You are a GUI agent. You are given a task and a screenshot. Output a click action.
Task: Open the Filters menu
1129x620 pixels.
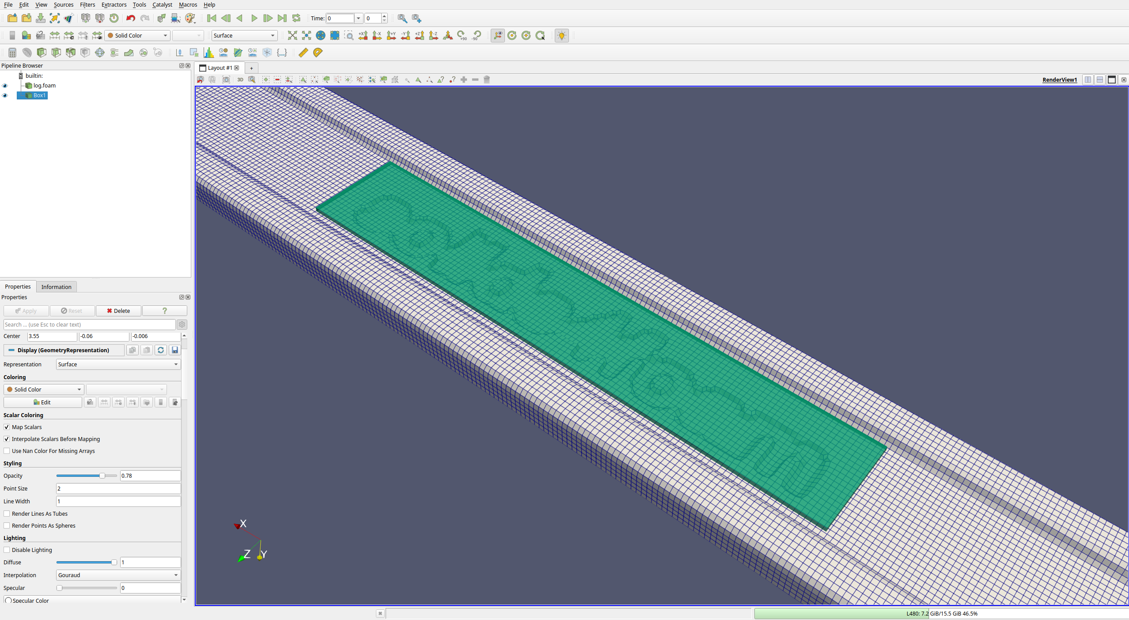click(87, 4)
